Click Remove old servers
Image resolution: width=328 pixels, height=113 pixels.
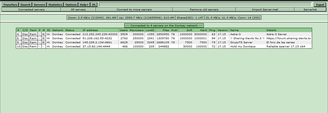(x=204, y=9)
